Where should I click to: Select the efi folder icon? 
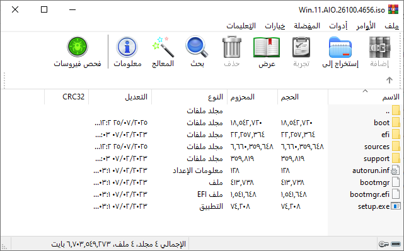click(x=396, y=134)
